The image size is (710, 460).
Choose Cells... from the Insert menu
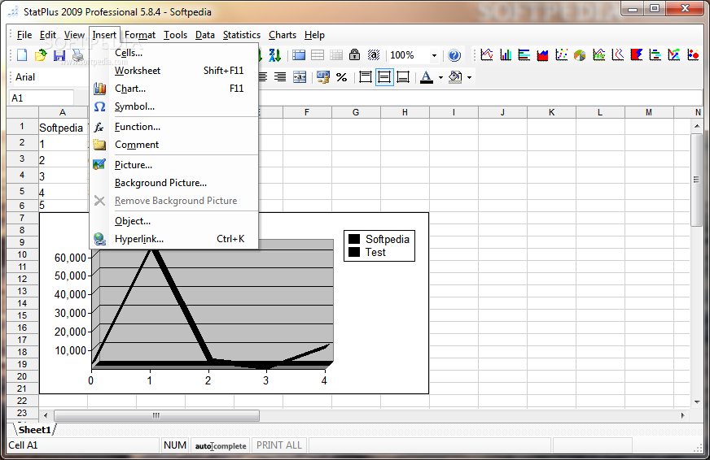coord(174,53)
